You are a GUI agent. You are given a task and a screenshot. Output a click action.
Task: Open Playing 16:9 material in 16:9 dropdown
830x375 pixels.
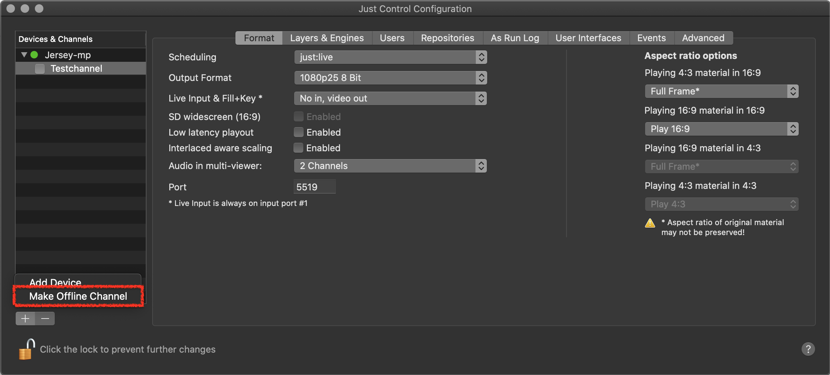tap(722, 129)
